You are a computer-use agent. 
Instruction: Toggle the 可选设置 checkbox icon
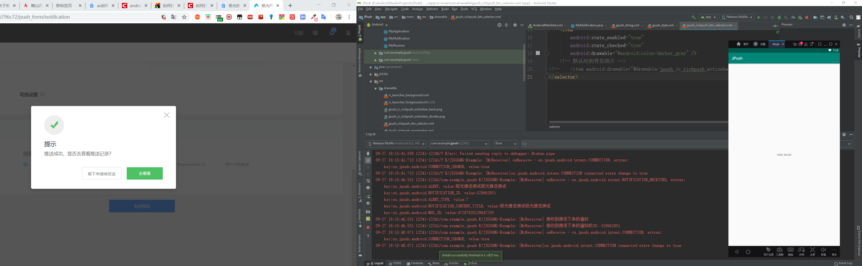(42, 94)
